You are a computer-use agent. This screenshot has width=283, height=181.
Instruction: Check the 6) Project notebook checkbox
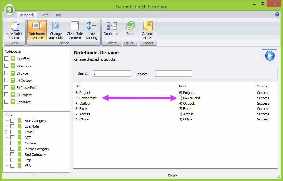tap(7, 95)
